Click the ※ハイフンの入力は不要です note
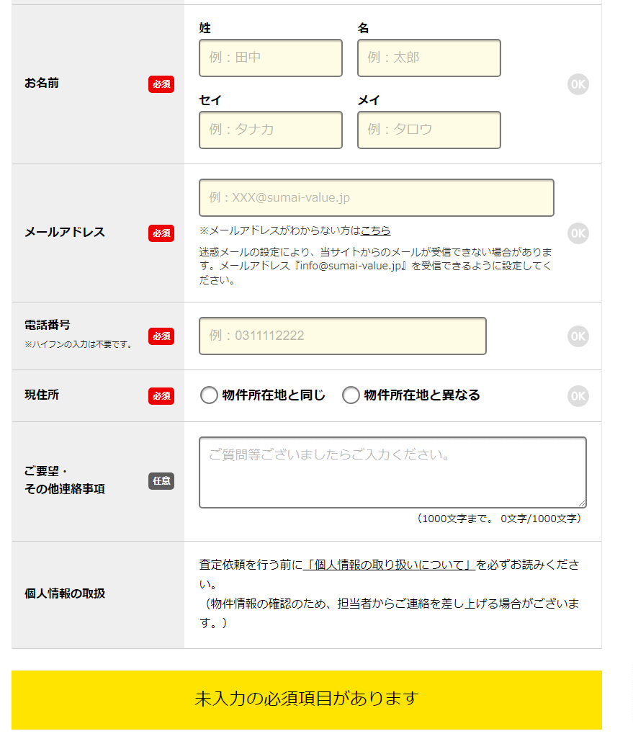 coord(79,344)
